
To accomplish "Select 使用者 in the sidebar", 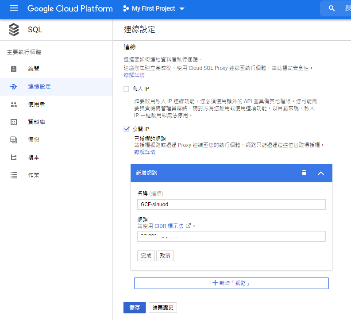I will (36, 104).
